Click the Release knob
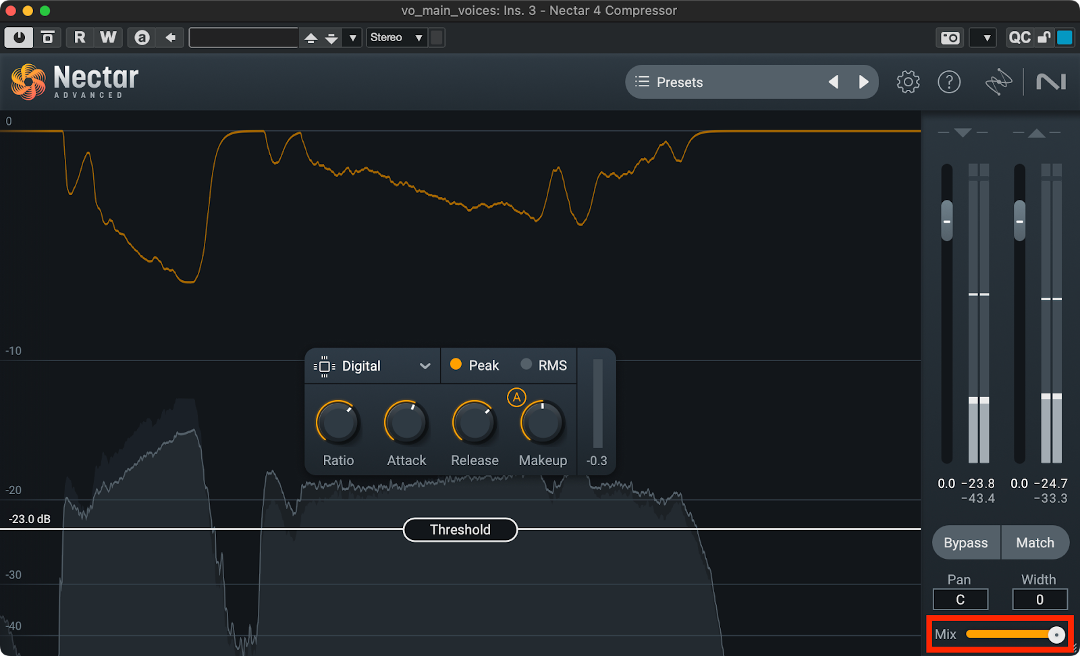Image resolution: width=1080 pixels, height=656 pixels. click(x=475, y=423)
